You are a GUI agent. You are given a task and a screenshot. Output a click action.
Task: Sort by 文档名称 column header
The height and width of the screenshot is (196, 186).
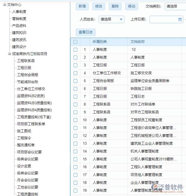tap(138, 42)
